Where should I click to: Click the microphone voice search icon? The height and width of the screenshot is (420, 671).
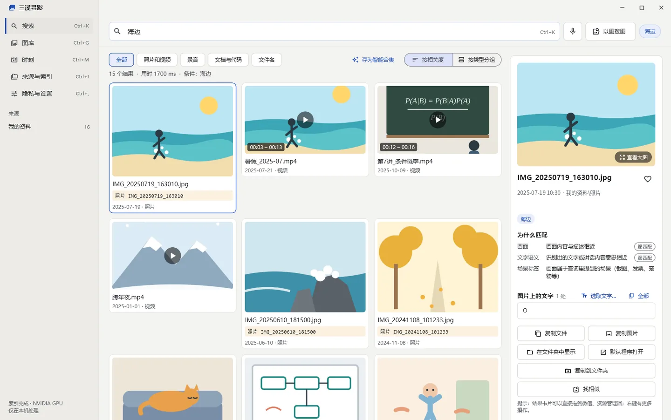(x=573, y=31)
